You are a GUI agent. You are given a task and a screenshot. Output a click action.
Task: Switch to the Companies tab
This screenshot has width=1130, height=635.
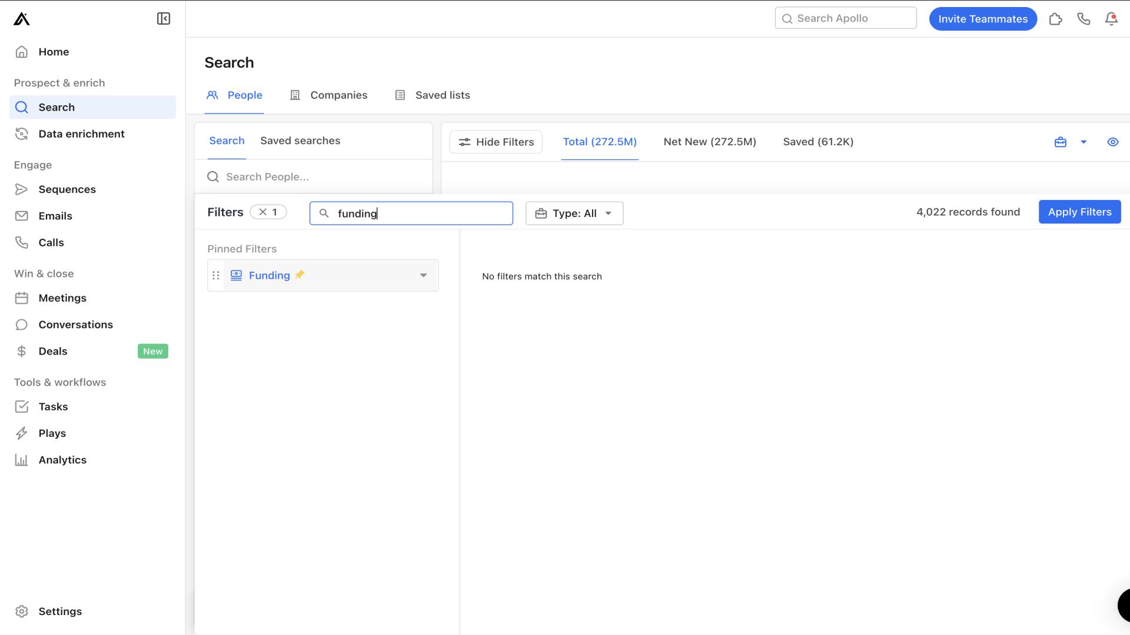(x=328, y=95)
